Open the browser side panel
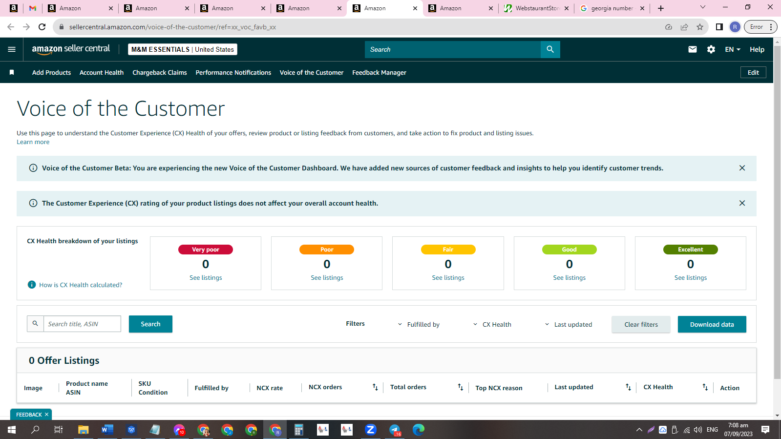 point(719,27)
